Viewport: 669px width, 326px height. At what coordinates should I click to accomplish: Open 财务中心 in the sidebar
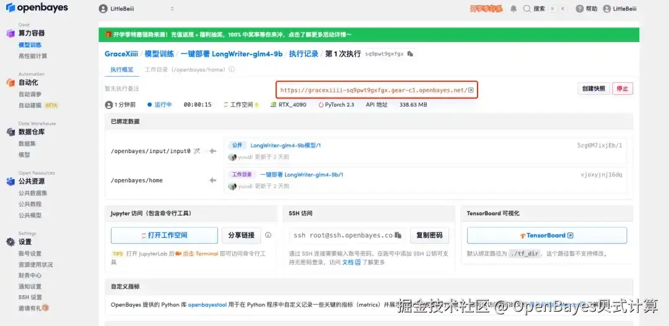tap(30, 275)
